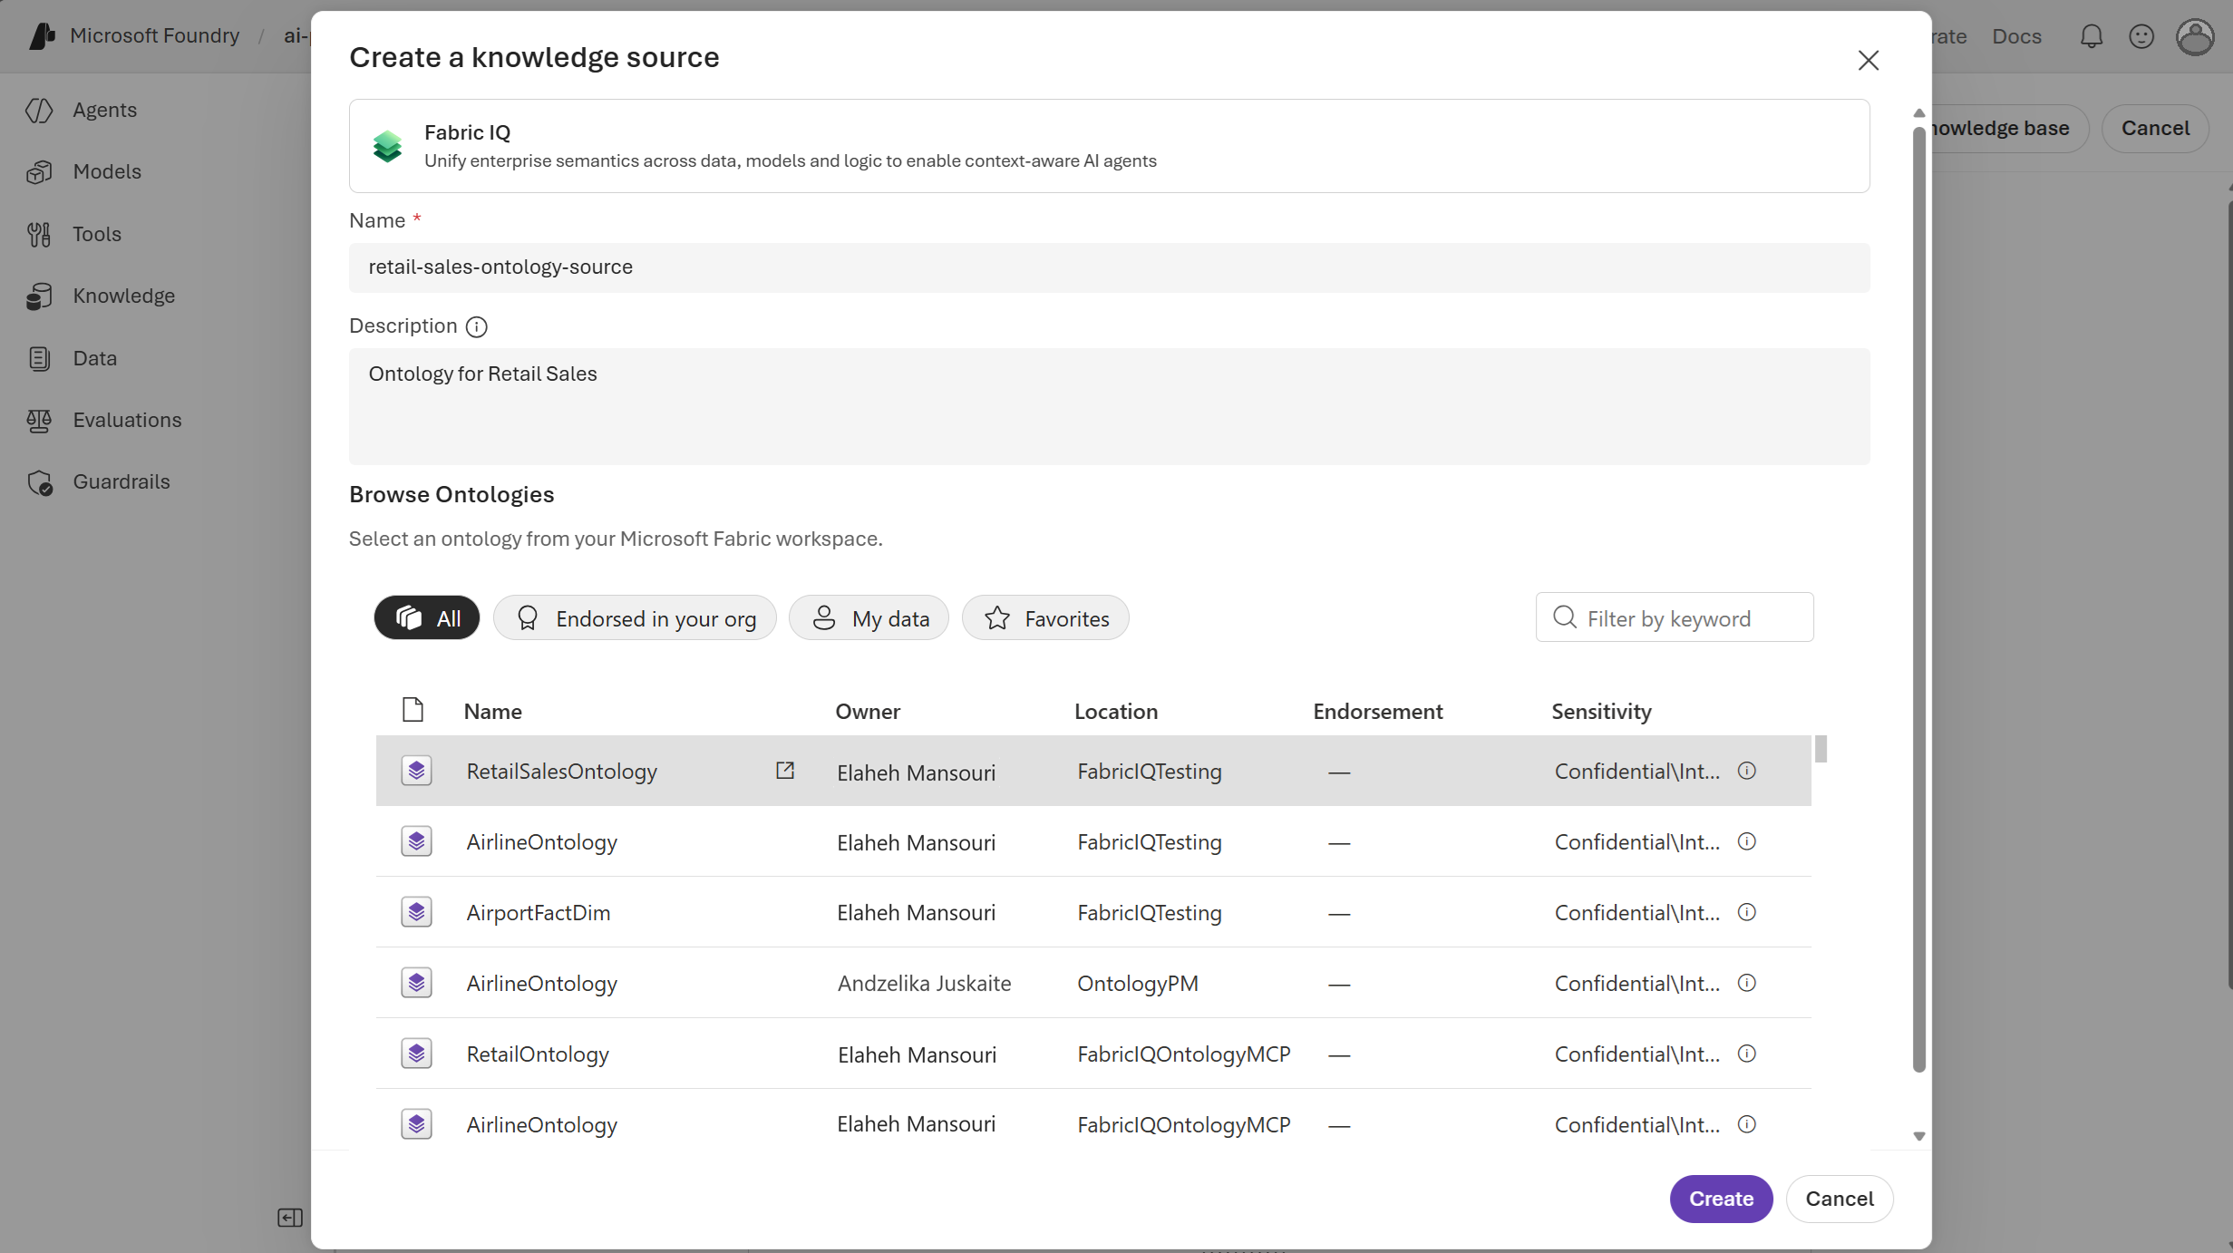
Task: Sort by the Location column header
Action: click(x=1116, y=712)
